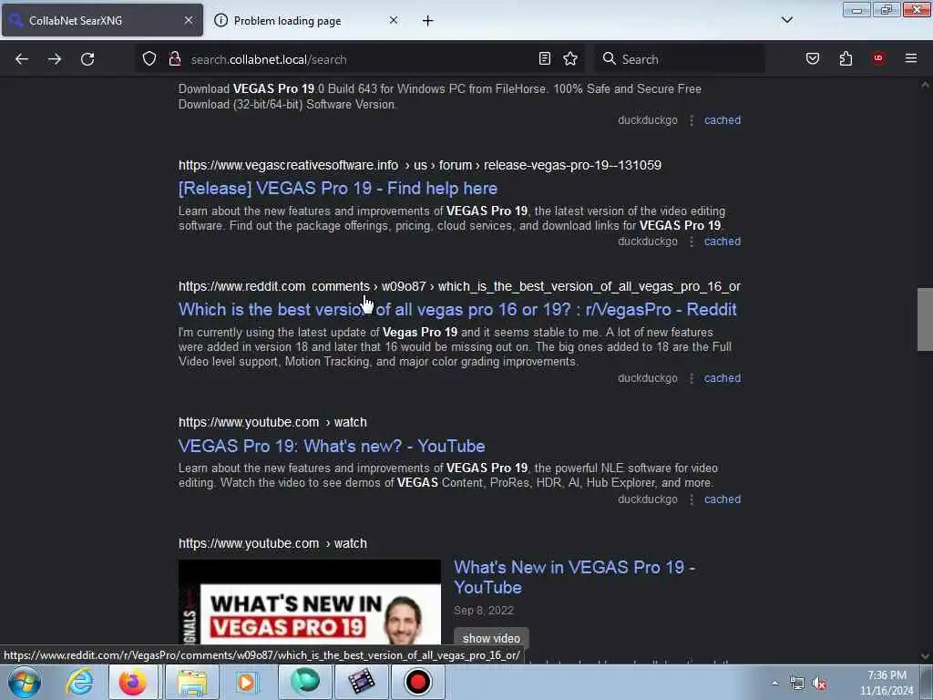
Task: Go forward to the next page
Action: pos(55,59)
